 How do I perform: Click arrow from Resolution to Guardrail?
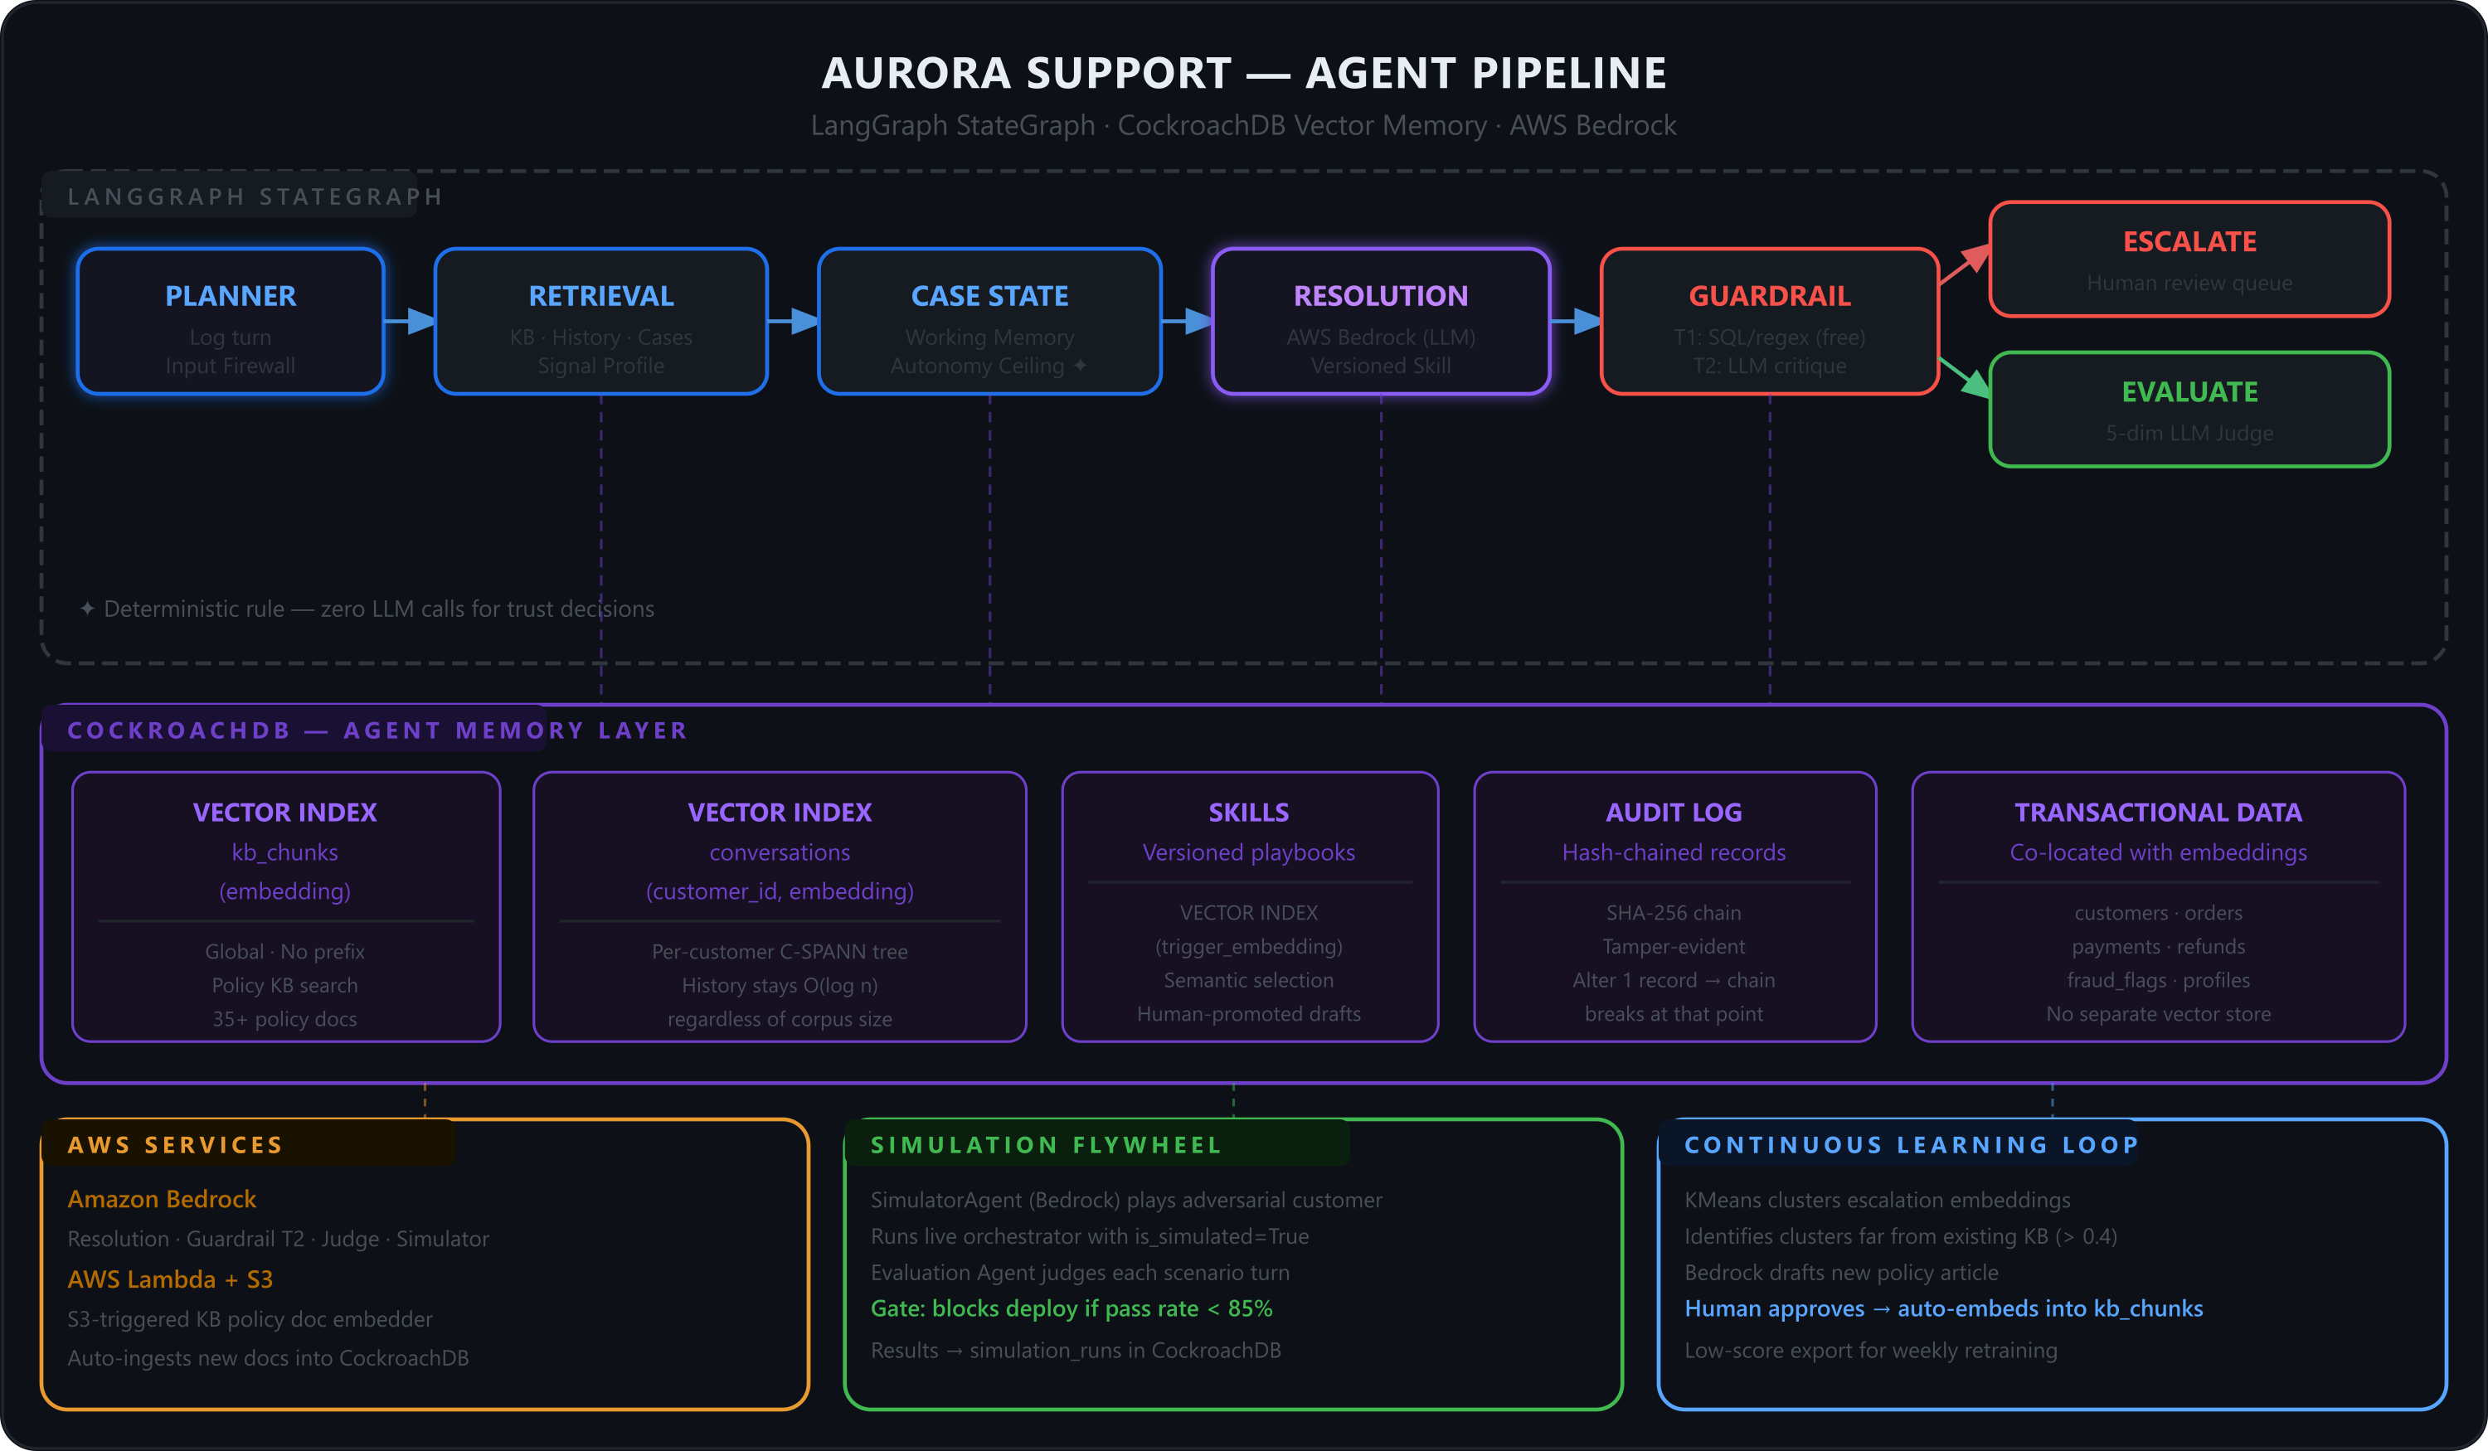1575,321
